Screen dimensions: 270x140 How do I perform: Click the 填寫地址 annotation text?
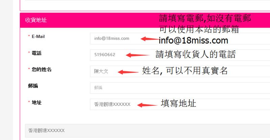(x=179, y=103)
